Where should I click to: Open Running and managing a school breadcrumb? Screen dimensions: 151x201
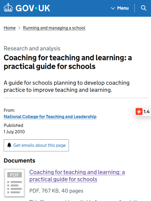pyautogui.click(x=54, y=28)
